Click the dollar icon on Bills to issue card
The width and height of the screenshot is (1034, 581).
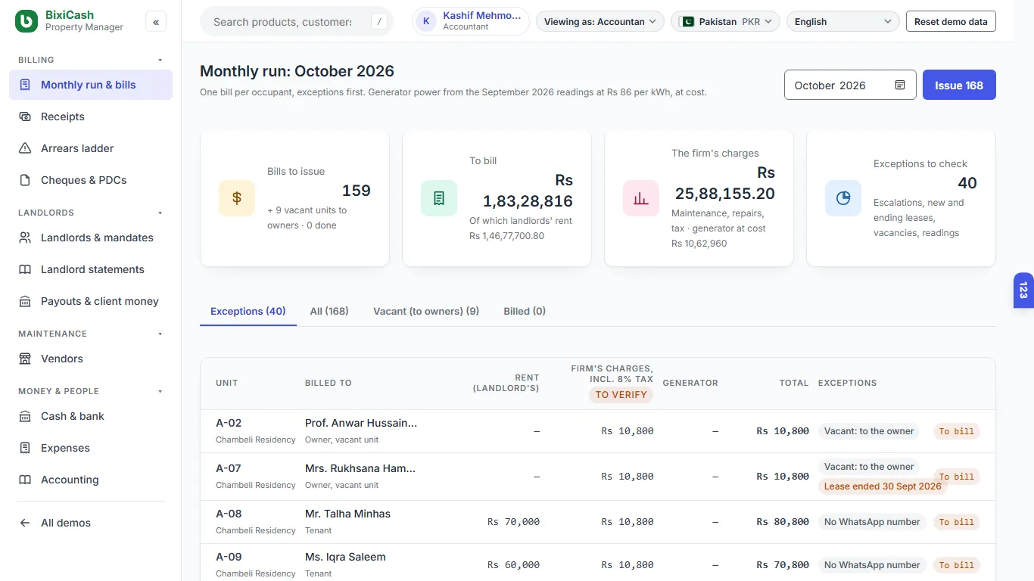coord(237,198)
